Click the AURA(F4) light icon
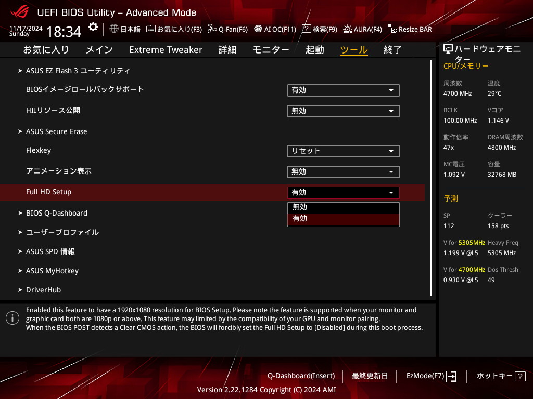 [347, 29]
